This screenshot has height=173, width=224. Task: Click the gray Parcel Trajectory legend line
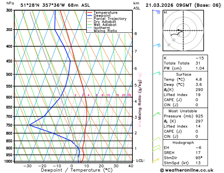90,19
